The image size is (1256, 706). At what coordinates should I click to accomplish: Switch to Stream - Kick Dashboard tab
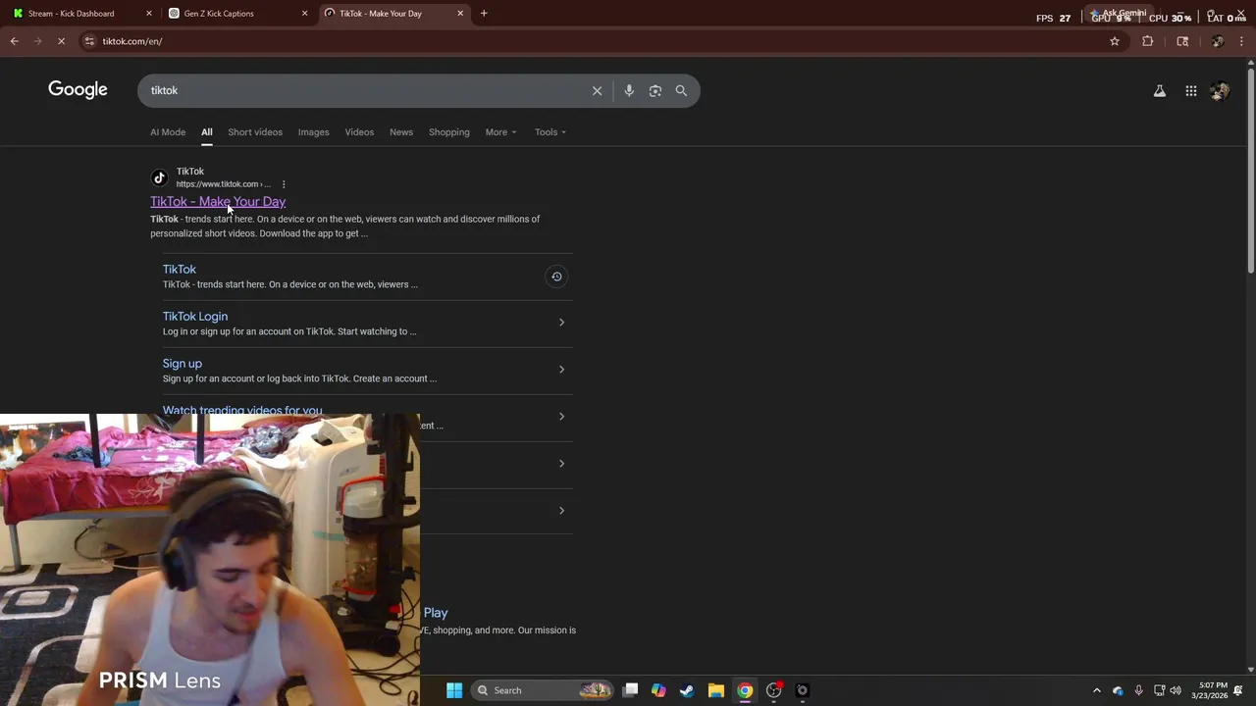[x=80, y=14]
